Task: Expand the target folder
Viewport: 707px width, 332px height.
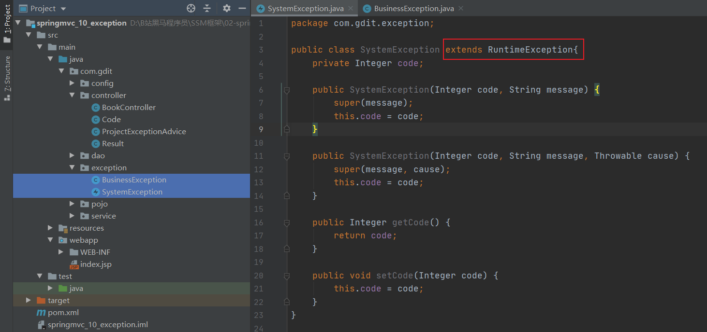Action: (29, 300)
